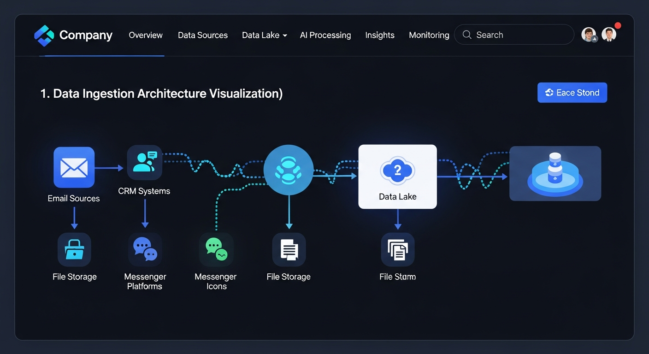Viewport: 649px width, 354px height.
Task: Open the Overview tab
Action: (x=146, y=35)
